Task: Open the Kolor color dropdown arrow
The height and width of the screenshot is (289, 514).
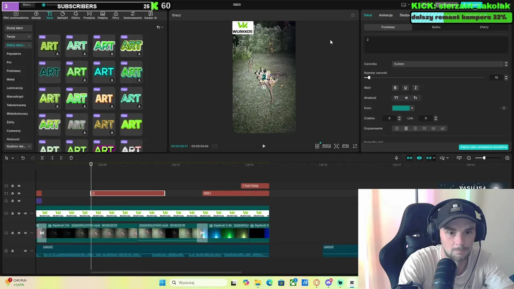Action: pos(412,108)
